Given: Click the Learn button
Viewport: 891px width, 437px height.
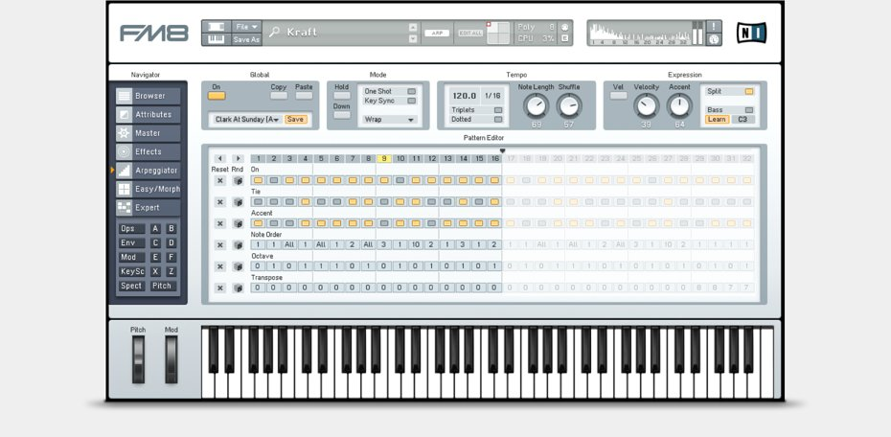Looking at the screenshot, I should (x=717, y=120).
